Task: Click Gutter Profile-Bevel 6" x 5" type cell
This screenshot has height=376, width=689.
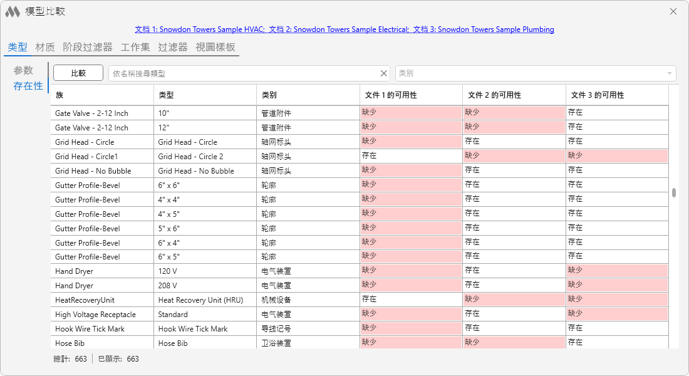Action: 205,257
